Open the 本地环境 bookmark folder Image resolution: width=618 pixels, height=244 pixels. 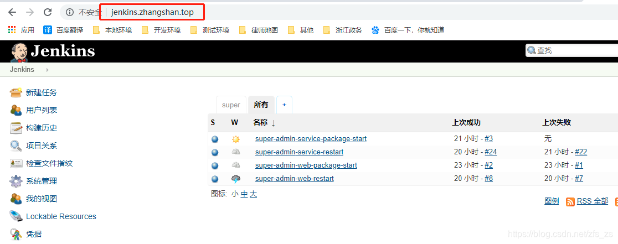point(96,30)
